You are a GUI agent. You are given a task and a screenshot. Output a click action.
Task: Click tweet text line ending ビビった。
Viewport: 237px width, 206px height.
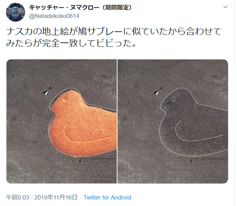point(71,43)
